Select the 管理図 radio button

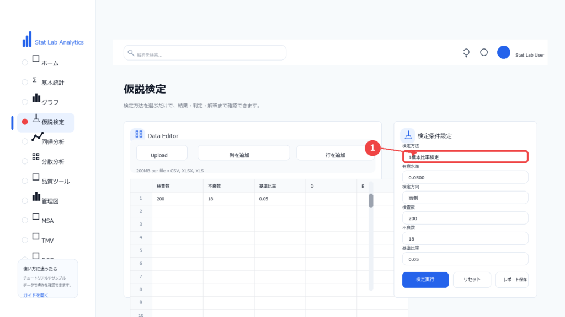(25, 201)
